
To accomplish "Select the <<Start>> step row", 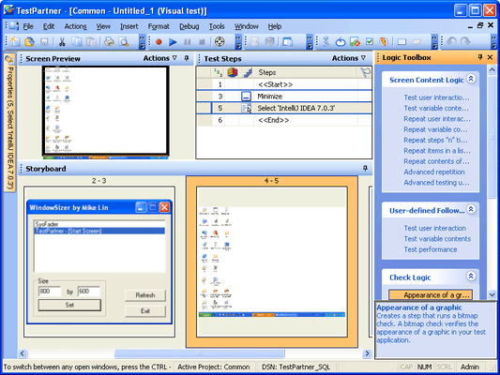I will [284, 84].
